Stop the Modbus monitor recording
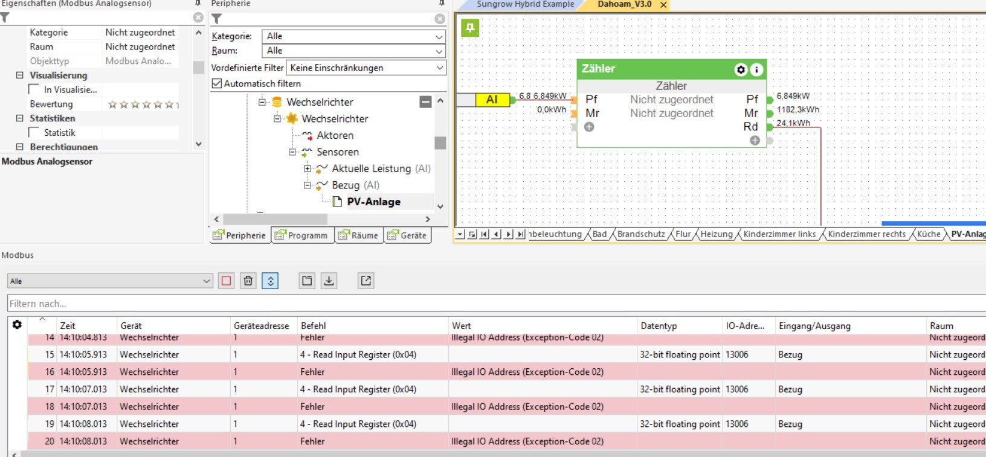The width and height of the screenshot is (986, 457). pos(227,281)
